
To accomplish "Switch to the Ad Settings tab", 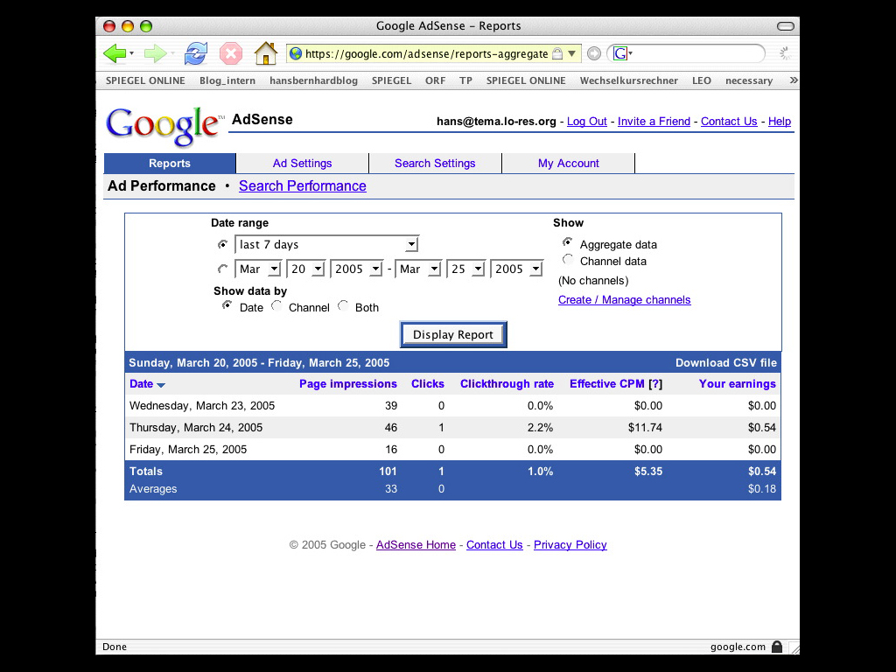I will tap(302, 164).
